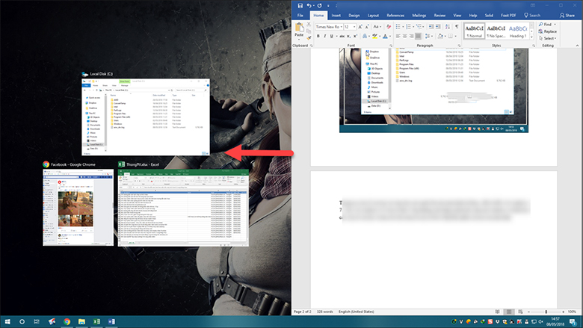The height and width of the screenshot is (328, 583).
Task: Click the Undo icon in Quick Access
Action: tap(309, 5)
